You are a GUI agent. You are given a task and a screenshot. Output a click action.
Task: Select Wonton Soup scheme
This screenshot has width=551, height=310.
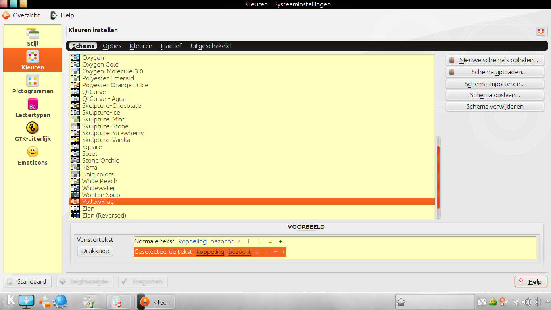[252, 195]
